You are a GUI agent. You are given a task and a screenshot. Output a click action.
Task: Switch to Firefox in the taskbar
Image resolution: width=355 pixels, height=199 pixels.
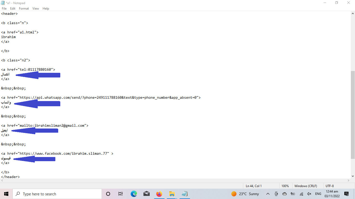click(x=159, y=194)
